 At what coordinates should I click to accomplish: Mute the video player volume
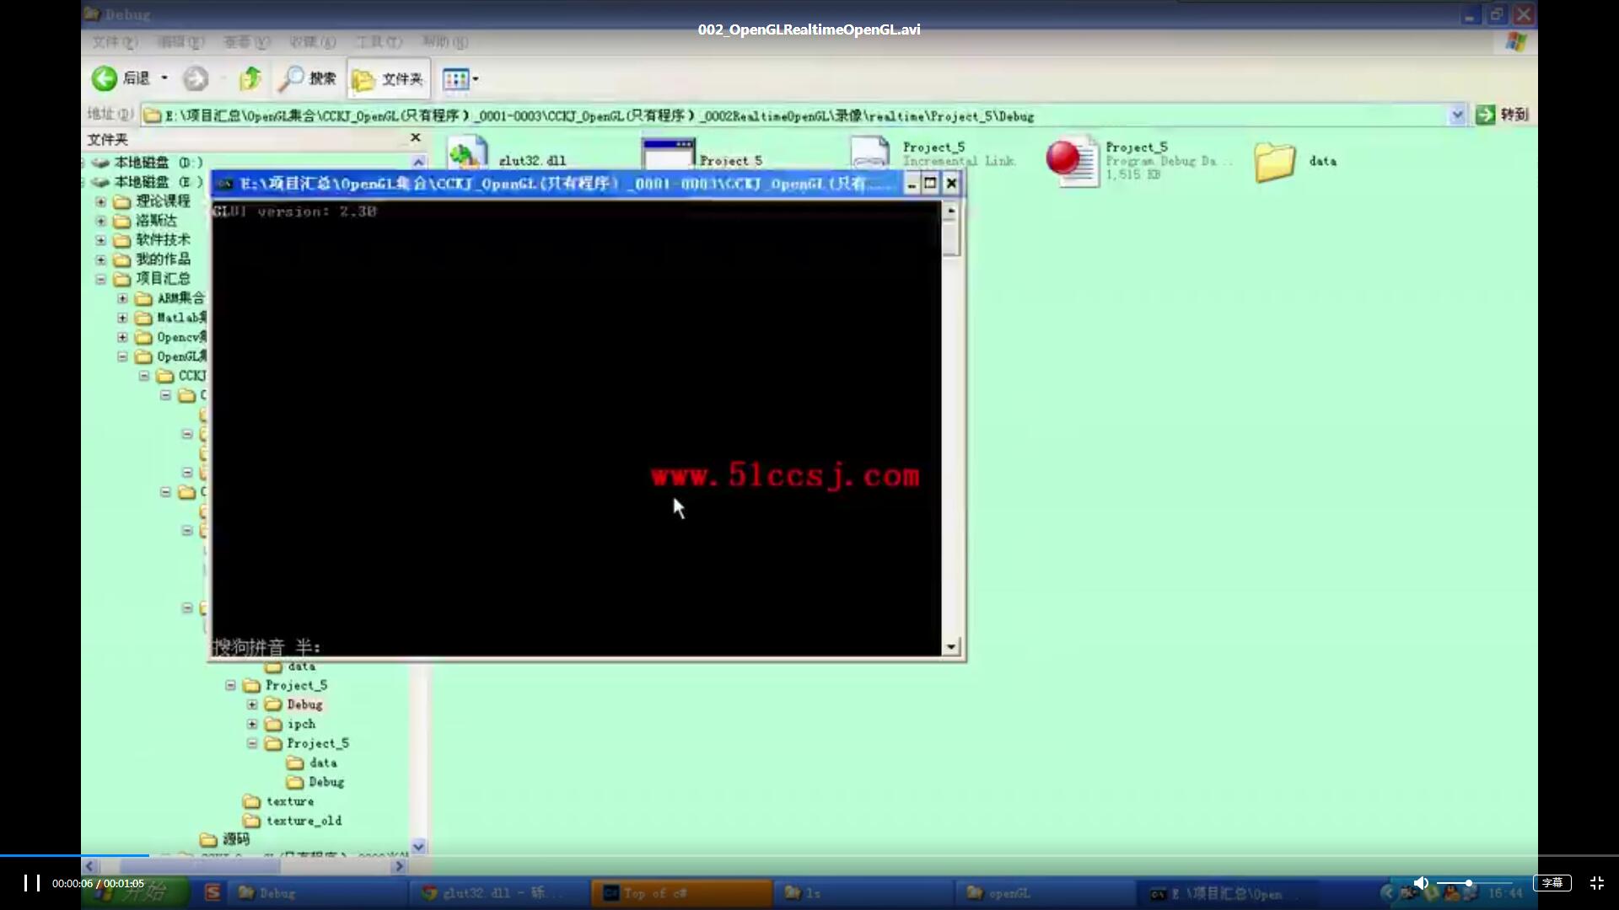[x=1421, y=883]
